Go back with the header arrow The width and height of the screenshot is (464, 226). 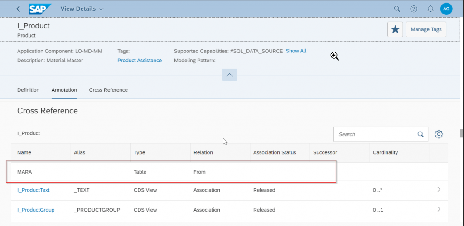pyautogui.click(x=18, y=9)
